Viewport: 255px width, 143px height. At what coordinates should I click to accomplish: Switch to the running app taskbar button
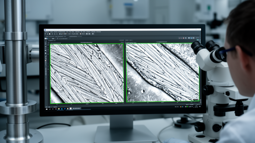75,108
